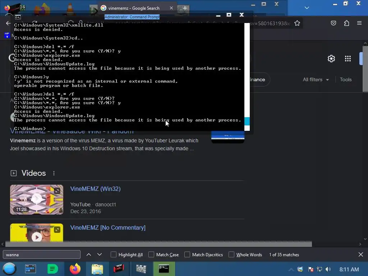Open File Explorer from taskbar
Image resolution: width=368 pixels, height=276 pixels.
[97, 269]
